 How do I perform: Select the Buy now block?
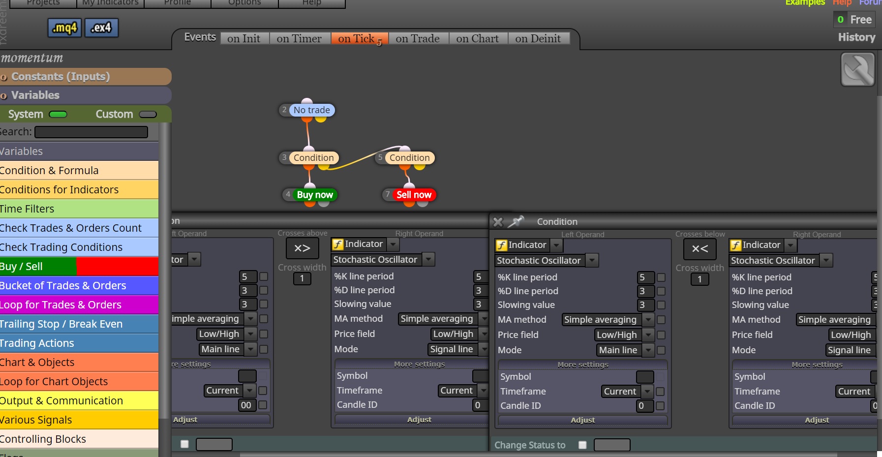pos(315,195)
